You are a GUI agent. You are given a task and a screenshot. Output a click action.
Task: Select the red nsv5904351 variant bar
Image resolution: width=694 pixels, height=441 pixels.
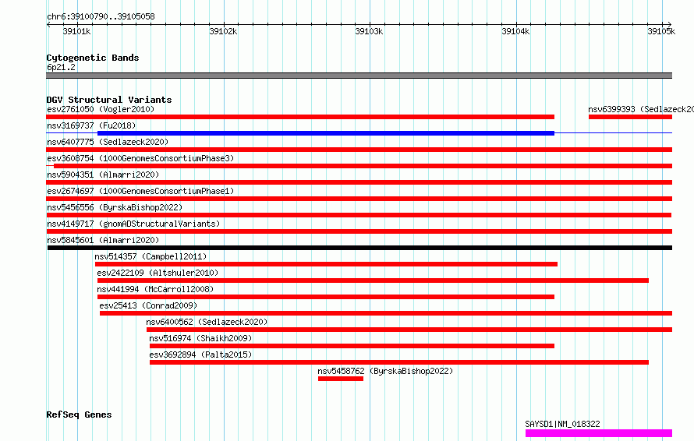(x=359, y=182)
